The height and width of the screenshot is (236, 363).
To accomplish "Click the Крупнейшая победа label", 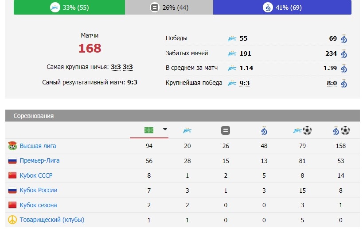I will point(194,83).
